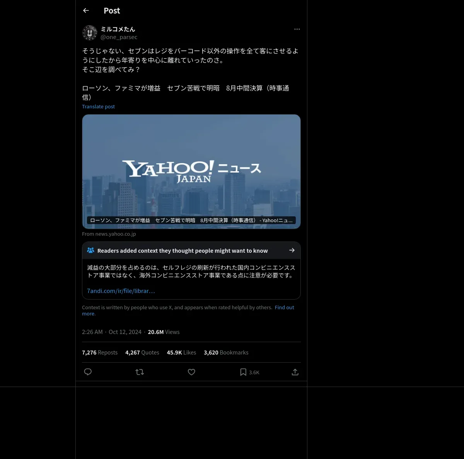The height and width of the screenshot is (459, 464).
Task: Open the three-dot more options menu
Action: tap(297, 29)
